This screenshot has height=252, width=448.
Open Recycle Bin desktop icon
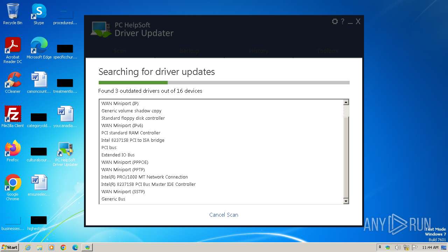tap(13, 14)
